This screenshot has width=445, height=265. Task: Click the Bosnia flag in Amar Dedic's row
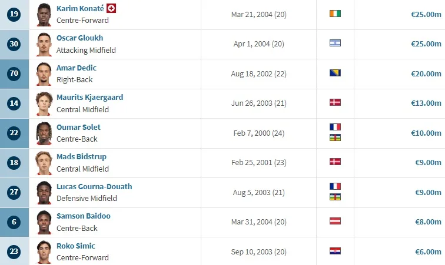(336, 73)
